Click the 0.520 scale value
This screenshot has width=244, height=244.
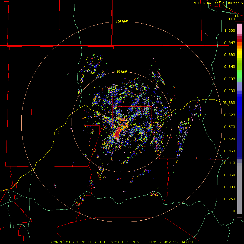click(x=230, y=139)
